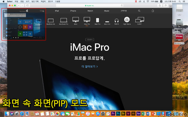Open the Bluetooth status menu

(x=144, y=2)
